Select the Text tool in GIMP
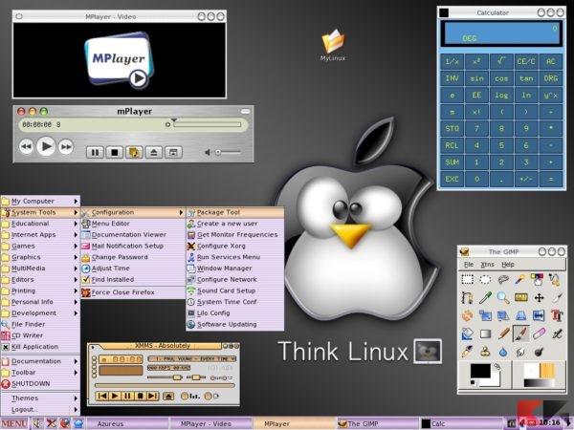The height and width of the screenshot is (430, 574). [x=557, y=315]
